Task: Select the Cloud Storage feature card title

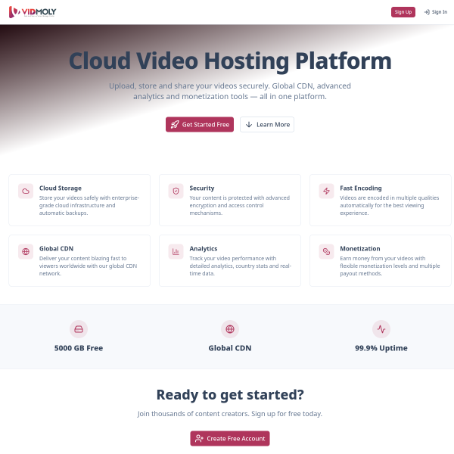Action: tap(61, 188)
